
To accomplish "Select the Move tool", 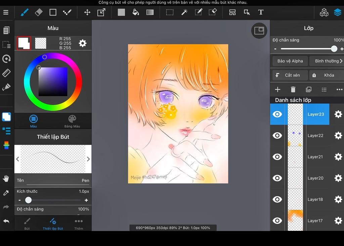I will click(x=87, y=12).
